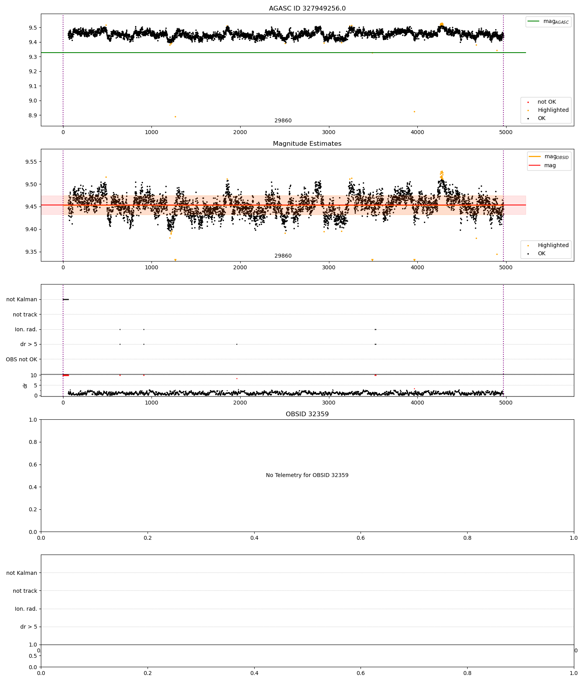The height and width of the screenshot is (682, 584).
Task: Click the orange mag OBSID legend line
Action: pyautogui.click(x=535, y=157)
